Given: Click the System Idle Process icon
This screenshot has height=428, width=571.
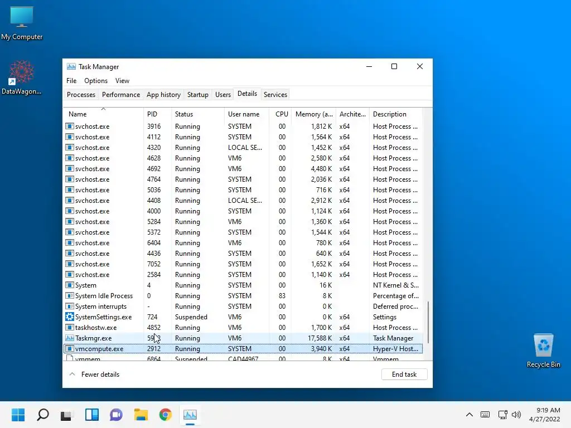Looking at the screenshot, I should pos(70,296).
